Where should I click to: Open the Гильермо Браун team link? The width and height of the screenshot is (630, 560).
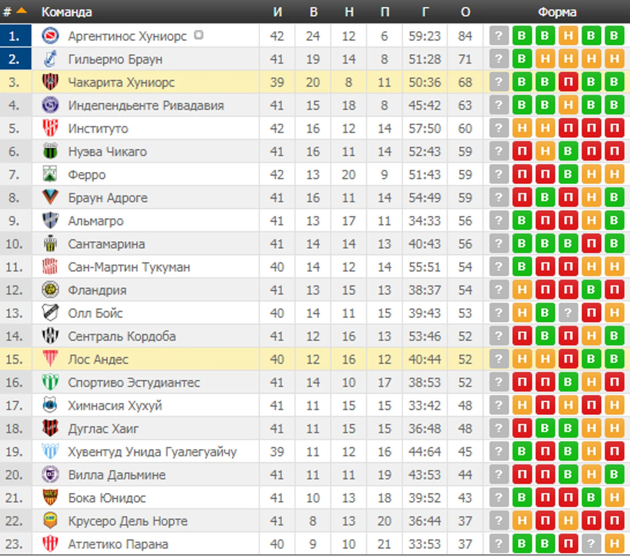[x=115, y=59]
